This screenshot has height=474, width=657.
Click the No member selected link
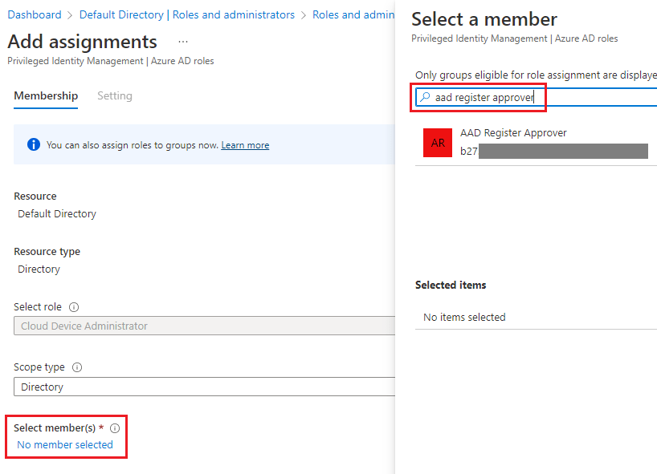pyautogui.click(x=65, y=444)
